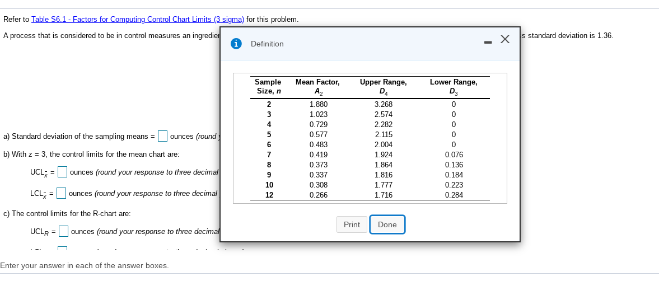Click the UCL x-bar answer box
The width and height of the screenshot is (659, 281).
point(63,172)
